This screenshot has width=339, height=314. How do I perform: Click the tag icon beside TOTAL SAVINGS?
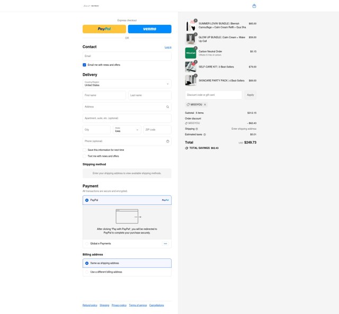186,148
